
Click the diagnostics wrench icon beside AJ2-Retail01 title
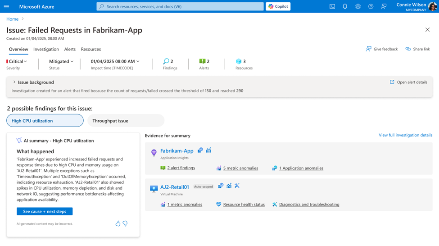point(237,186)
